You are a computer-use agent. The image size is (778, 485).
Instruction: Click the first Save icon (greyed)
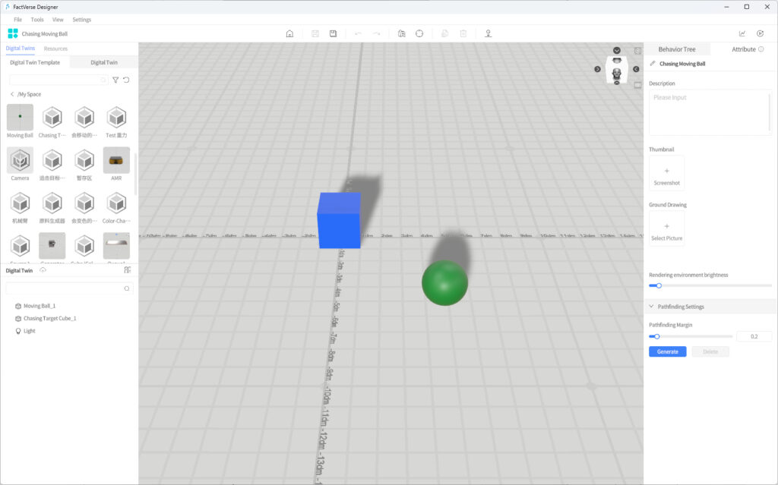(x=315, y=33)
